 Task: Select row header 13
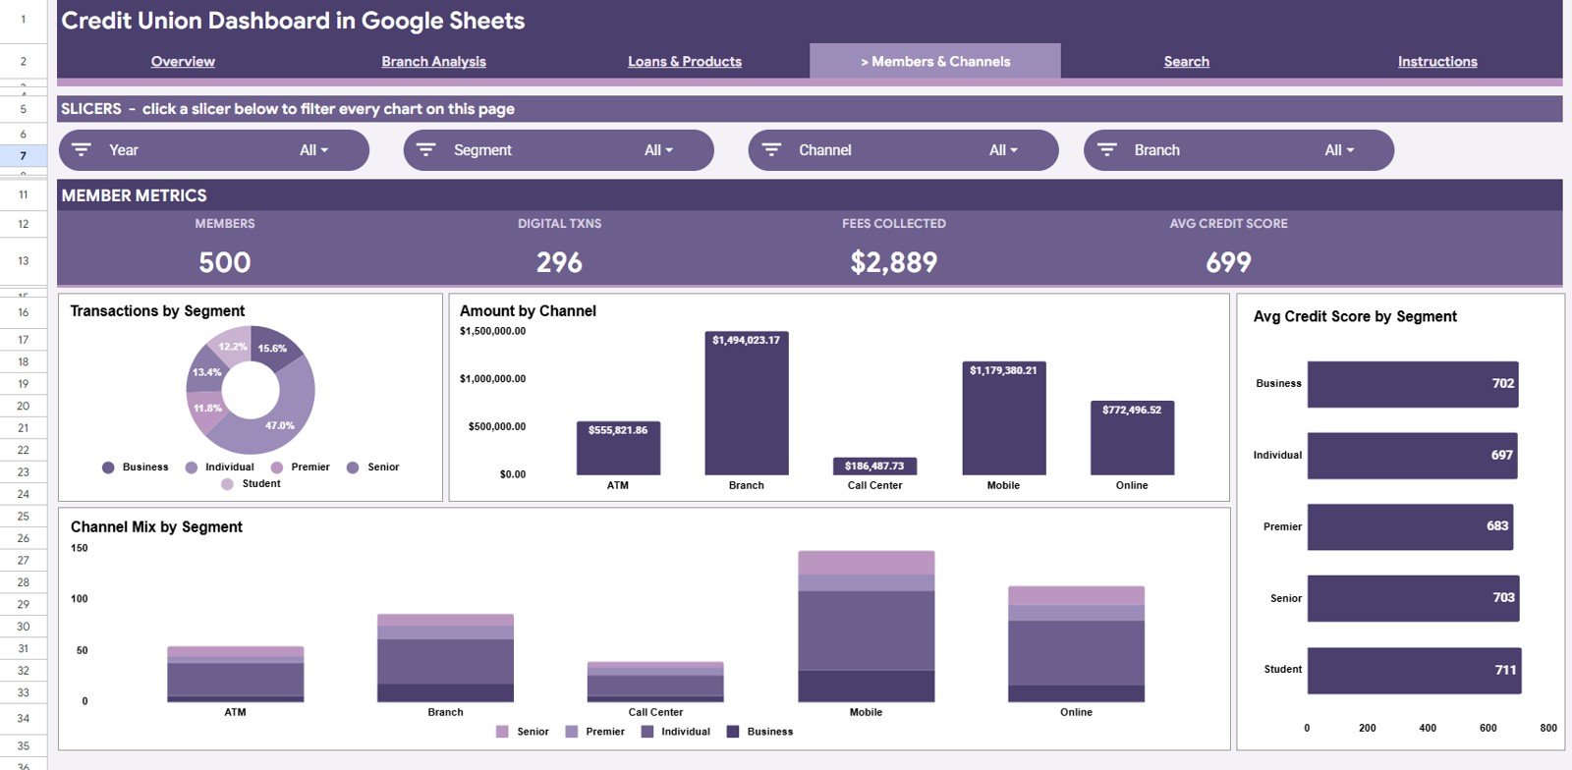click(x=24, y=261)
